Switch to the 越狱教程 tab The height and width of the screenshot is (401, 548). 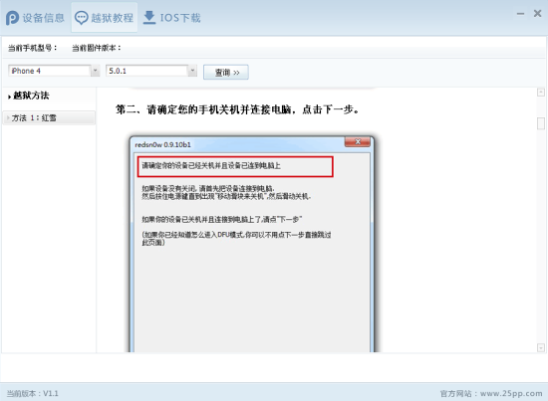point(105,18)
